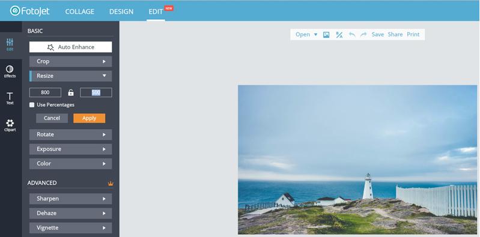This screenshot has height=237, width=480.
Task: Select the Edit sliders sidebar icon
Action: tap(10, 44)
